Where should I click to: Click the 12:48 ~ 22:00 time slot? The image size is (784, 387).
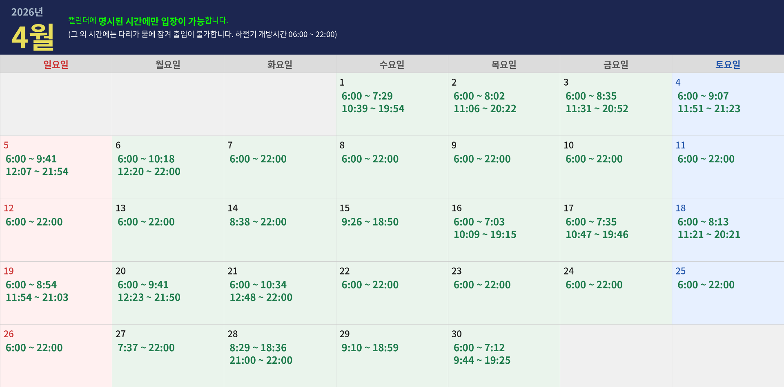(261, 298)
